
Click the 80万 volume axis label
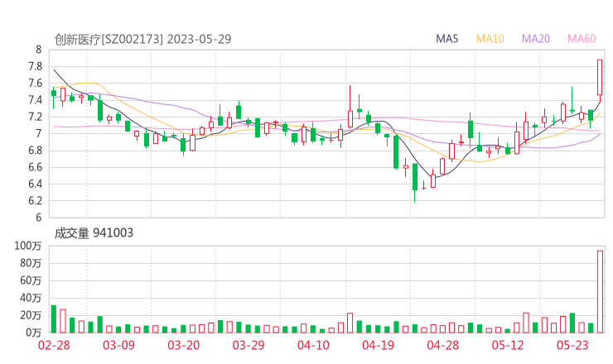click(31, 263)
